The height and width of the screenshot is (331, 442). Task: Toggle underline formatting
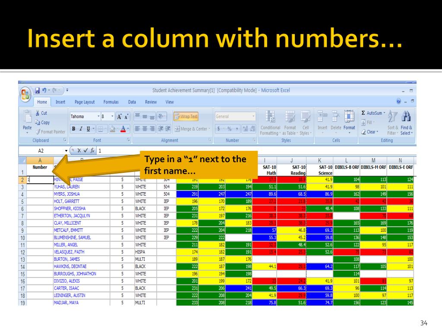(x=88, y=129)
